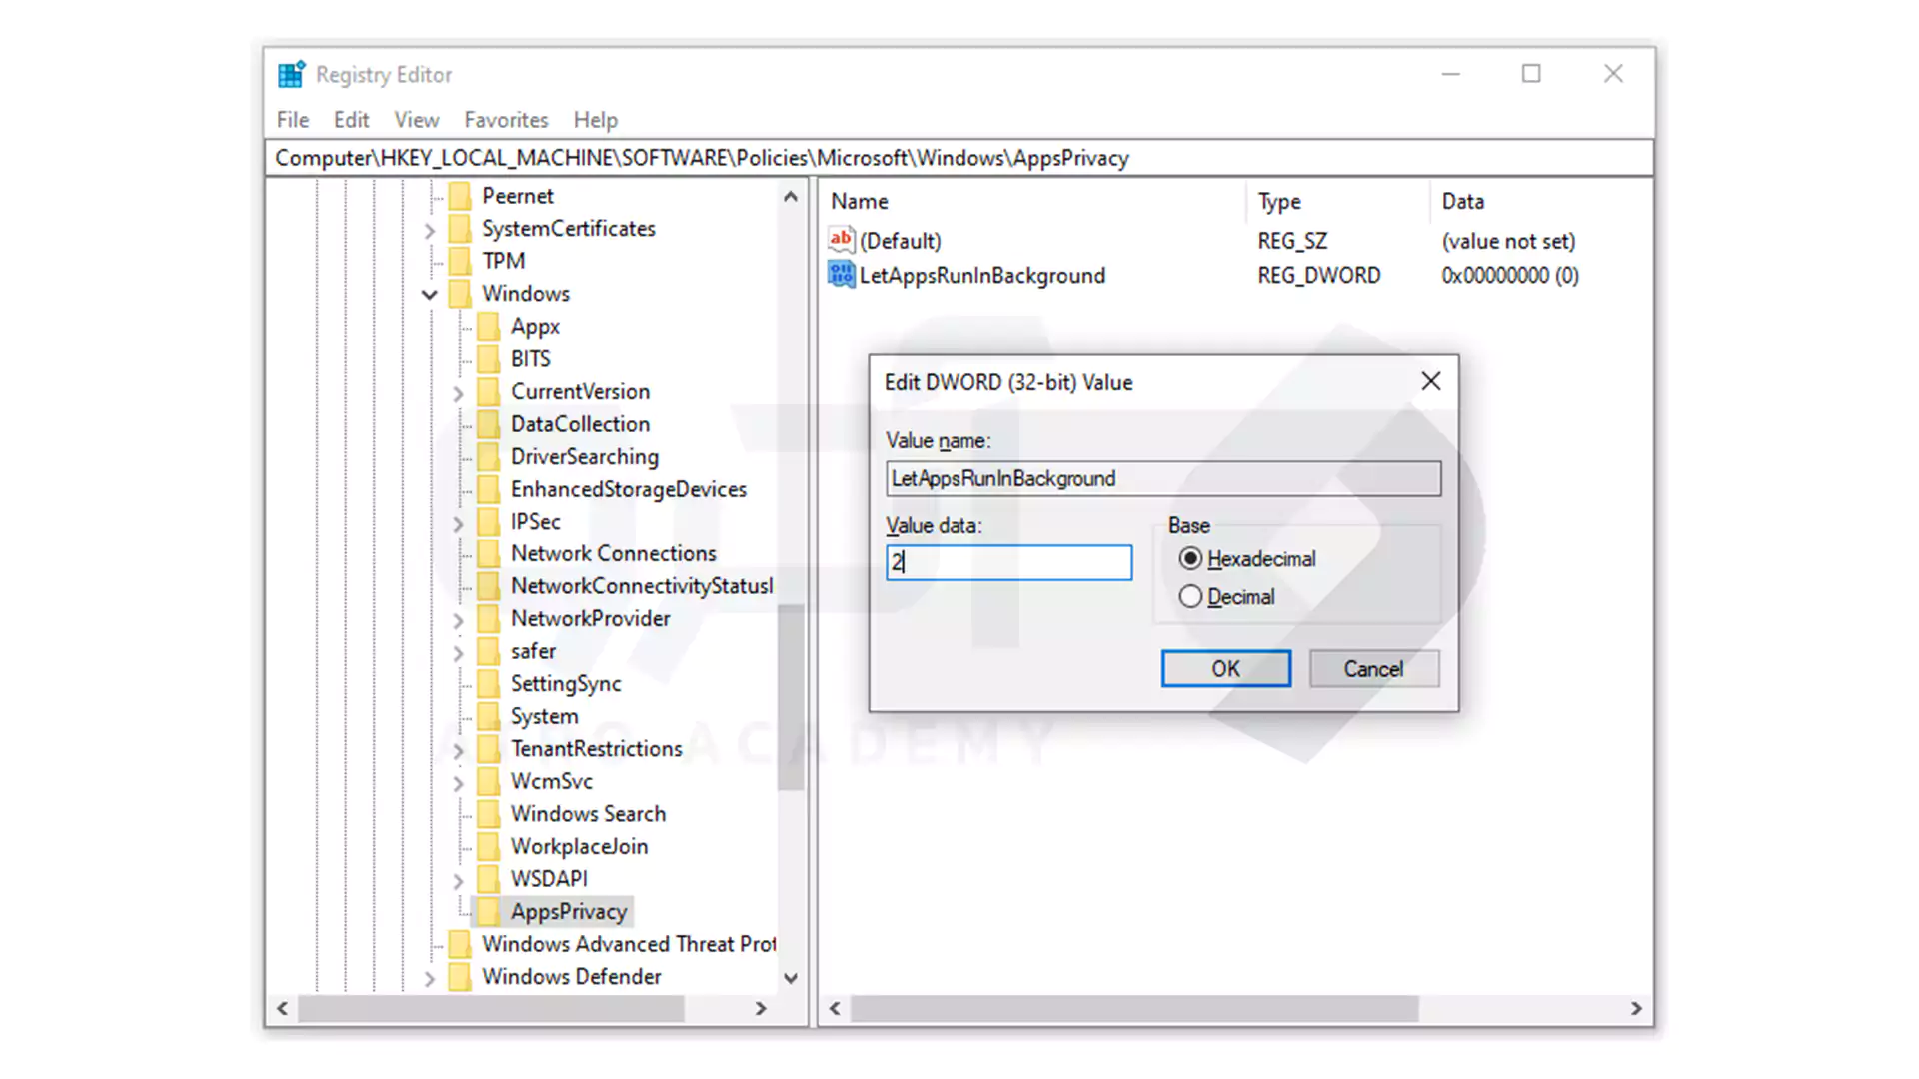Click the Network Connections folder icon

coord(489,553)
